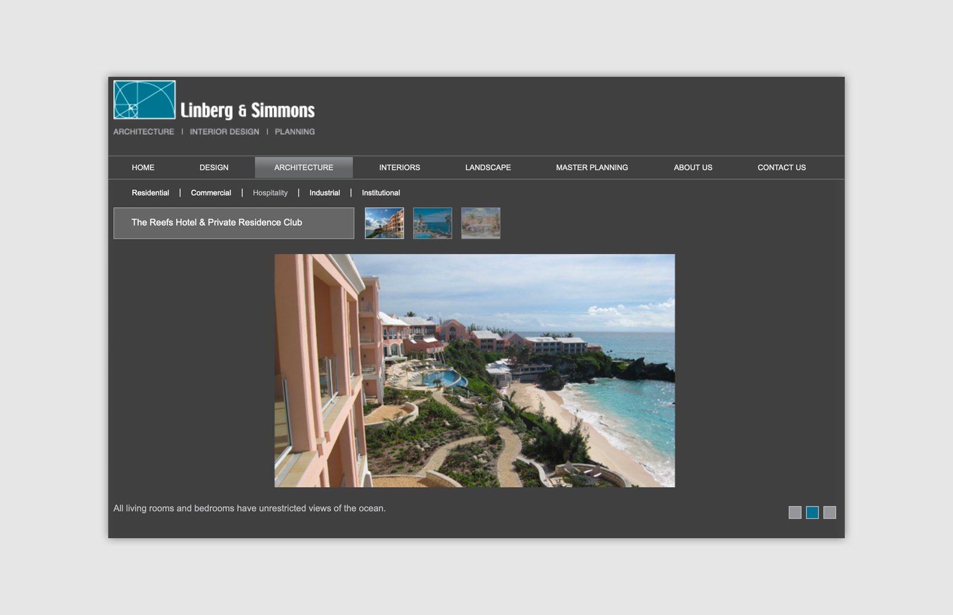Select the ARCHITECTURE nav tab
Image resolution: width=953 pixels, height=615 pixels.
pyautogui.click(x=304, y=167)
